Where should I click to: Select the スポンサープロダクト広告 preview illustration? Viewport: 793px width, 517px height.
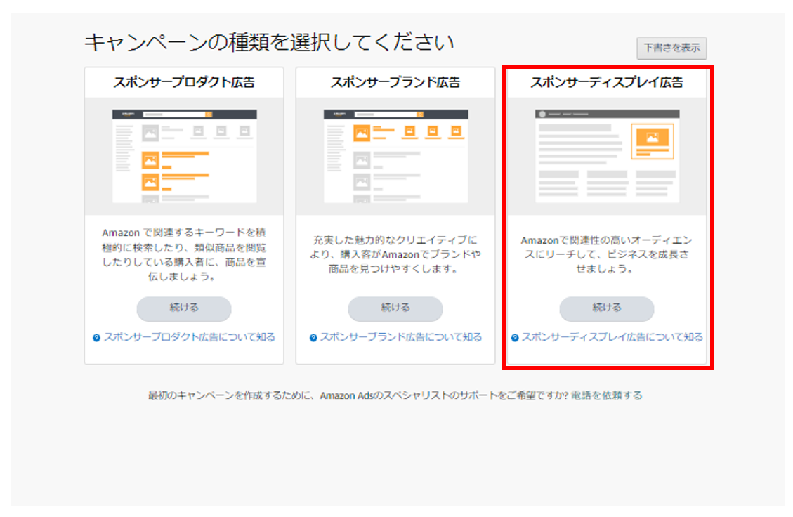(x=185, y=157)
